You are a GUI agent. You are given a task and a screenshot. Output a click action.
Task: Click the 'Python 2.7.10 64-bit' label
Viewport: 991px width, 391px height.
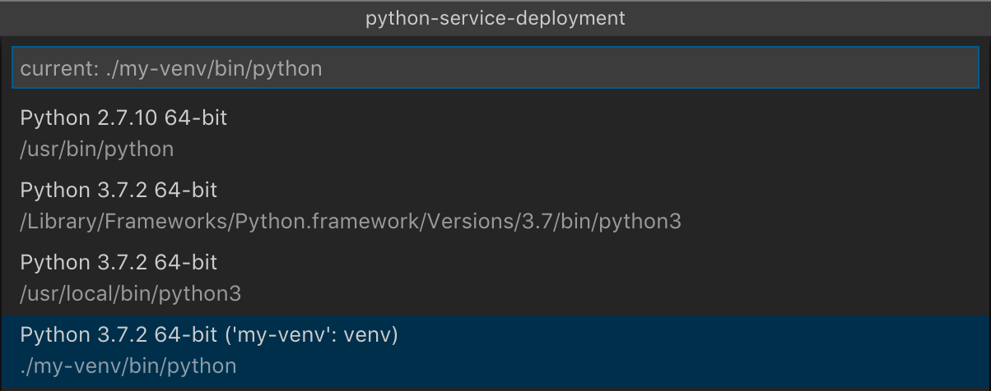pyautogui.click(x=123, y=118)
